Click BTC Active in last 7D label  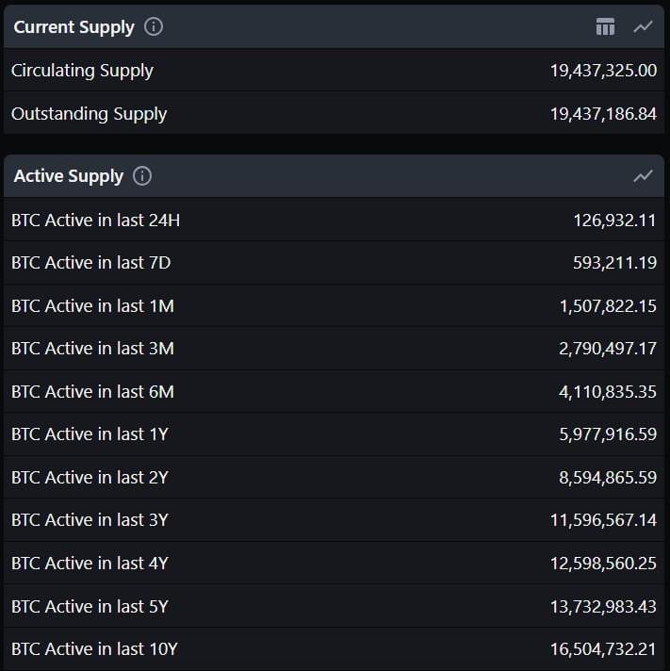[x=90, y=262]
